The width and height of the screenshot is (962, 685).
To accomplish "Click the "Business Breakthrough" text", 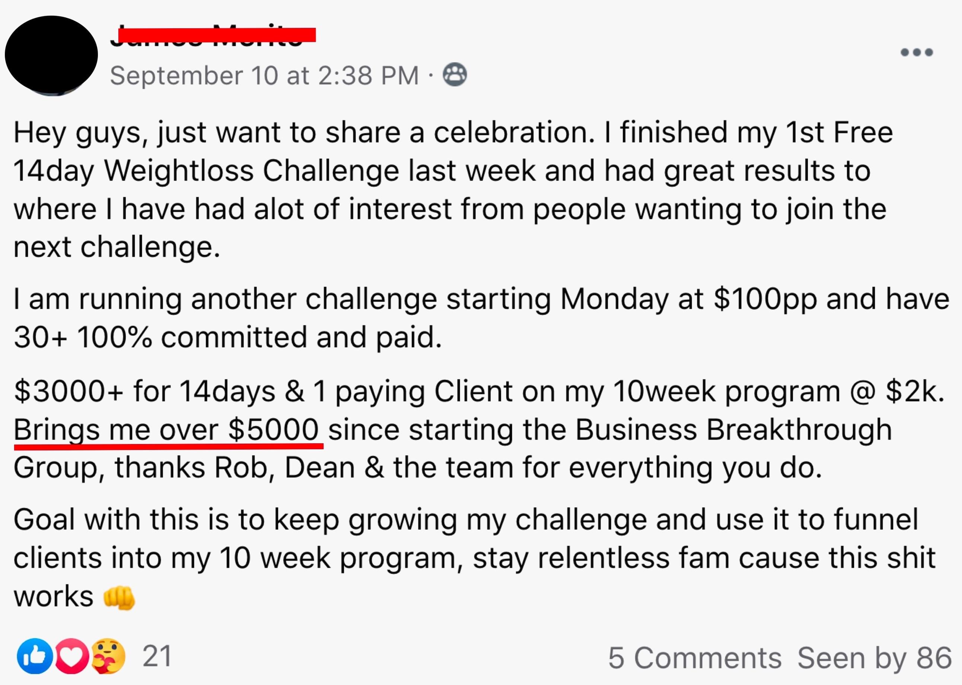I will [733, 430].
